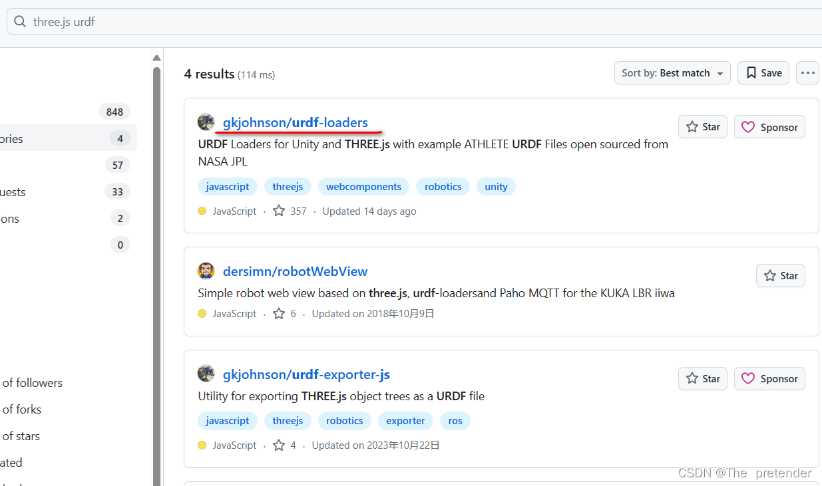The height and width of the screenshot is (486, 822).
Task: Select the webcomponents topic tag
Action: point(363,187)
